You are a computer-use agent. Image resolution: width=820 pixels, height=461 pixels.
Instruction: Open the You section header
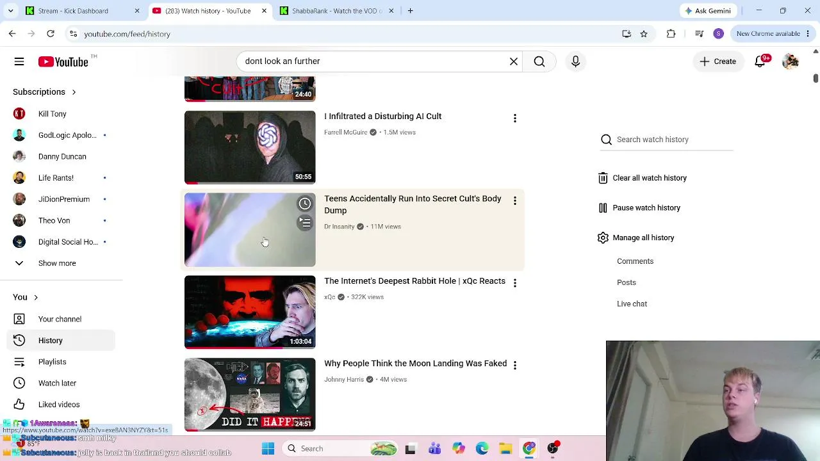tap(26, 297)
